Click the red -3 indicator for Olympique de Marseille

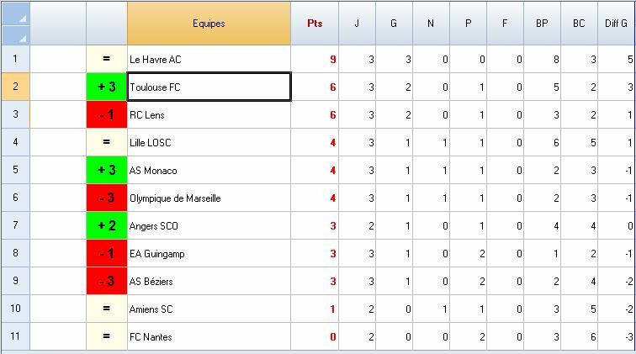[x=107, y=198]
